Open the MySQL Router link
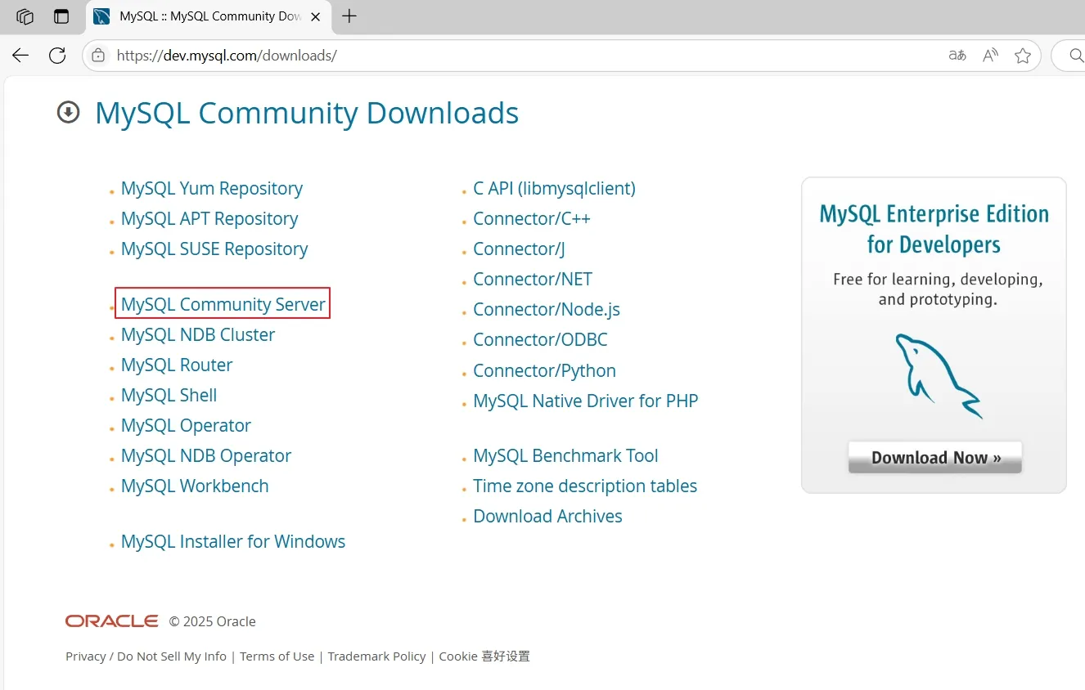This screenshot has height=690, width=1085. tap(177, 365)
